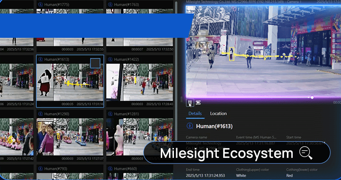Screen dimensions: 341x180
Task: Click the info icon on the Human(#1775) card
Action: [40, 4]
